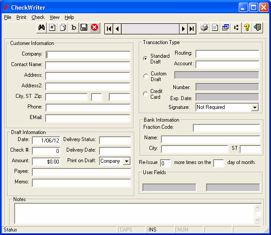Click the Re-Issue count field

coord(165,163)
